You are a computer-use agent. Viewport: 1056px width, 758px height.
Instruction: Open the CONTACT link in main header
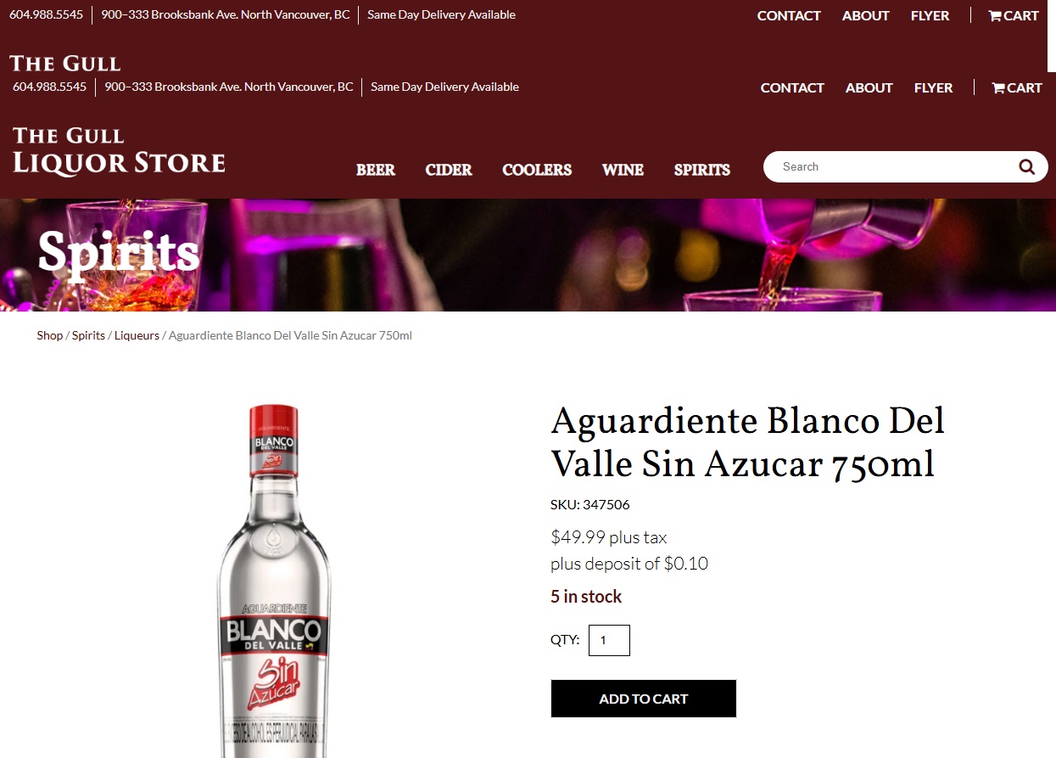[x=792, y=87]
